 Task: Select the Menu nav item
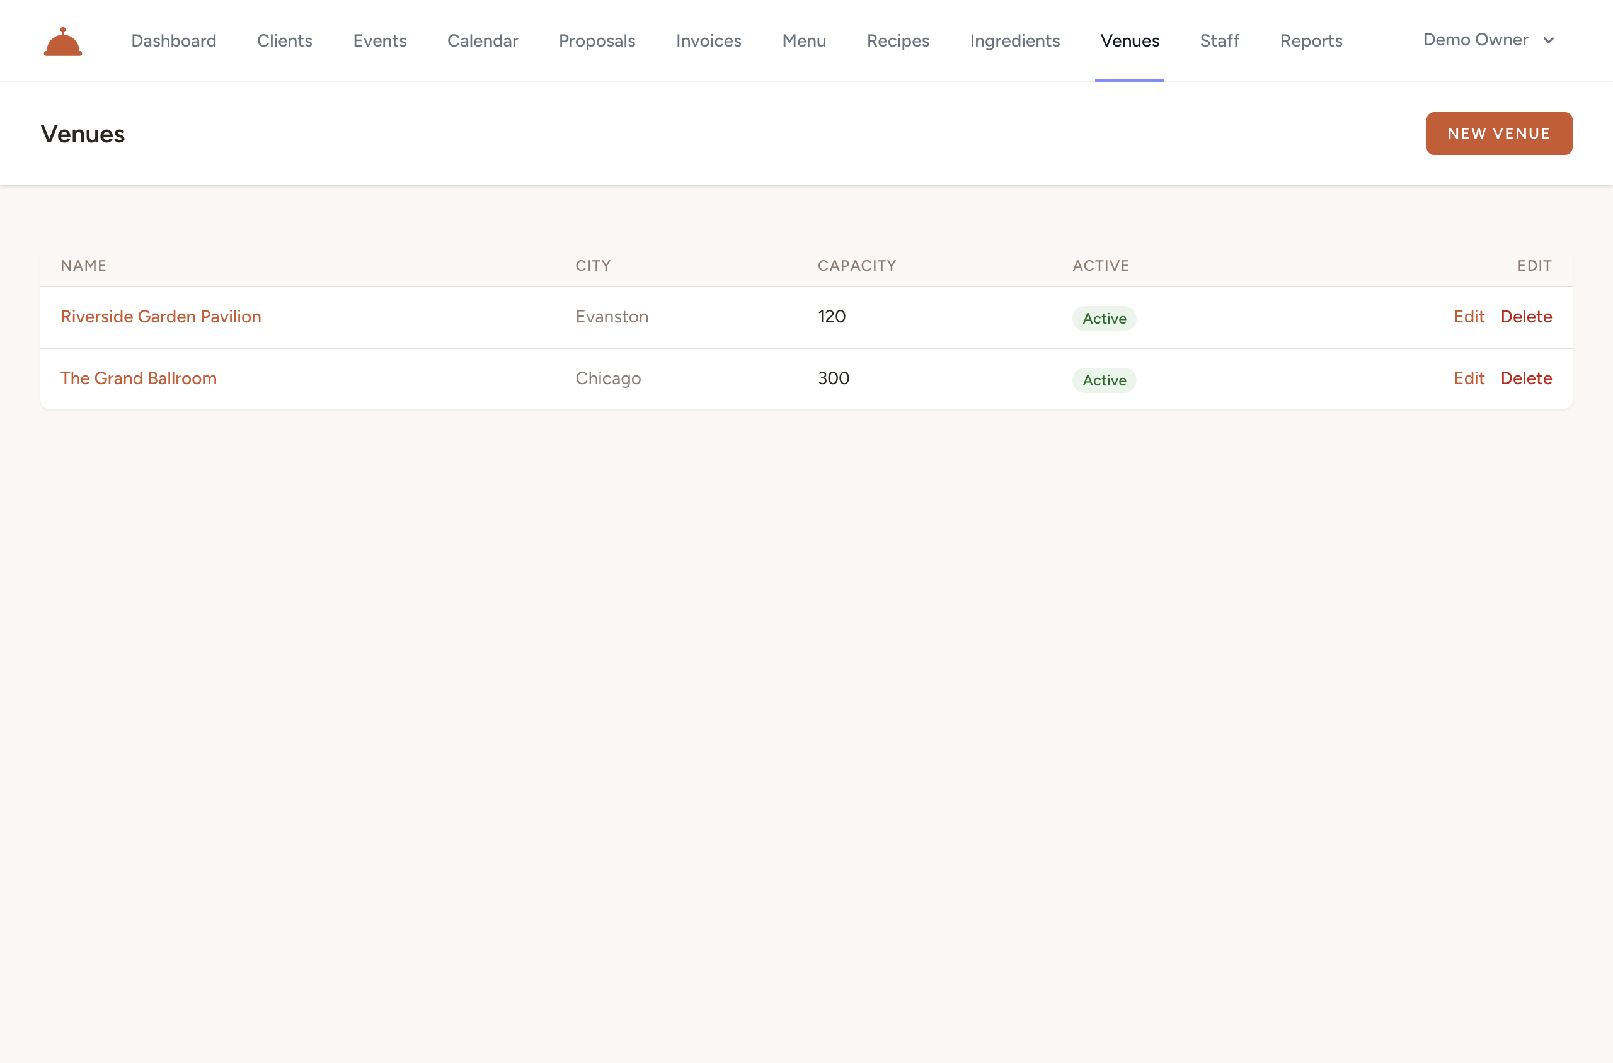coord(805,41)
